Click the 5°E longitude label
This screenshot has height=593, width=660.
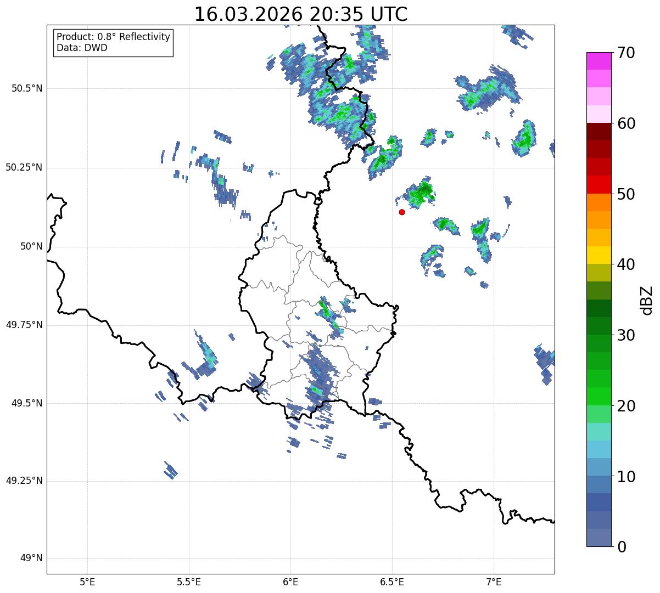click(x=87, y=581)
